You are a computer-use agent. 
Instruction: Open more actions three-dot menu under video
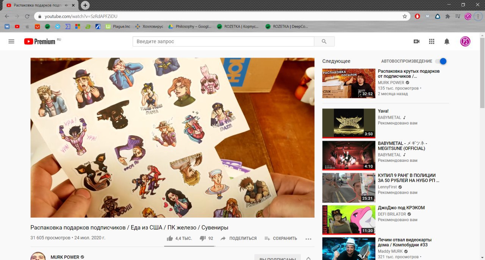click(308, 239)
